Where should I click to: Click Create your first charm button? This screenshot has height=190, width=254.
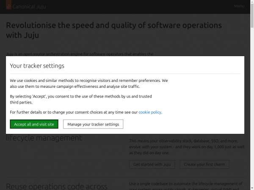point(204,164)
